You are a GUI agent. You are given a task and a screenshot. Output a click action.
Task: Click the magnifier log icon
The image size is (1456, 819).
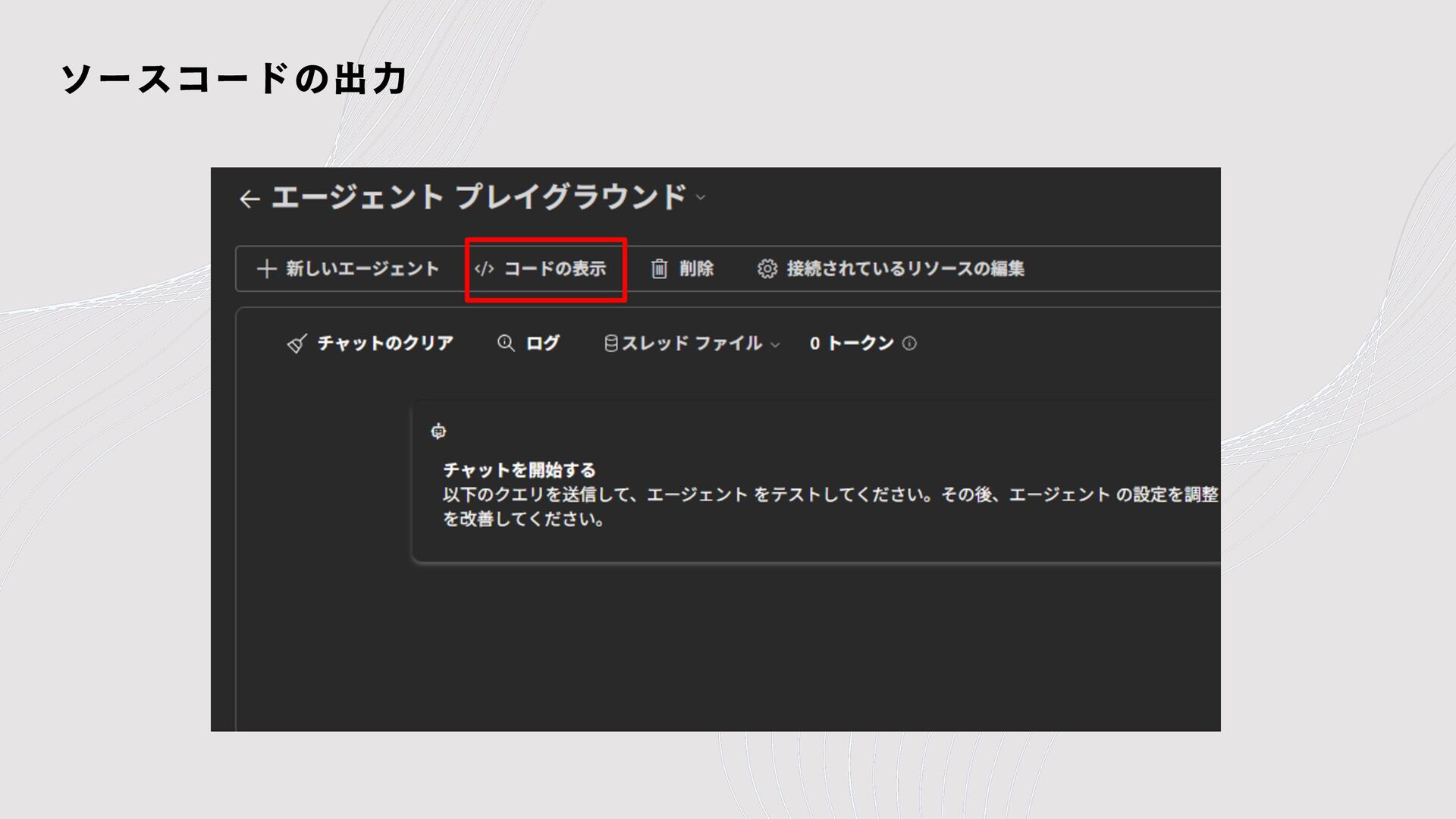[506, 344]
